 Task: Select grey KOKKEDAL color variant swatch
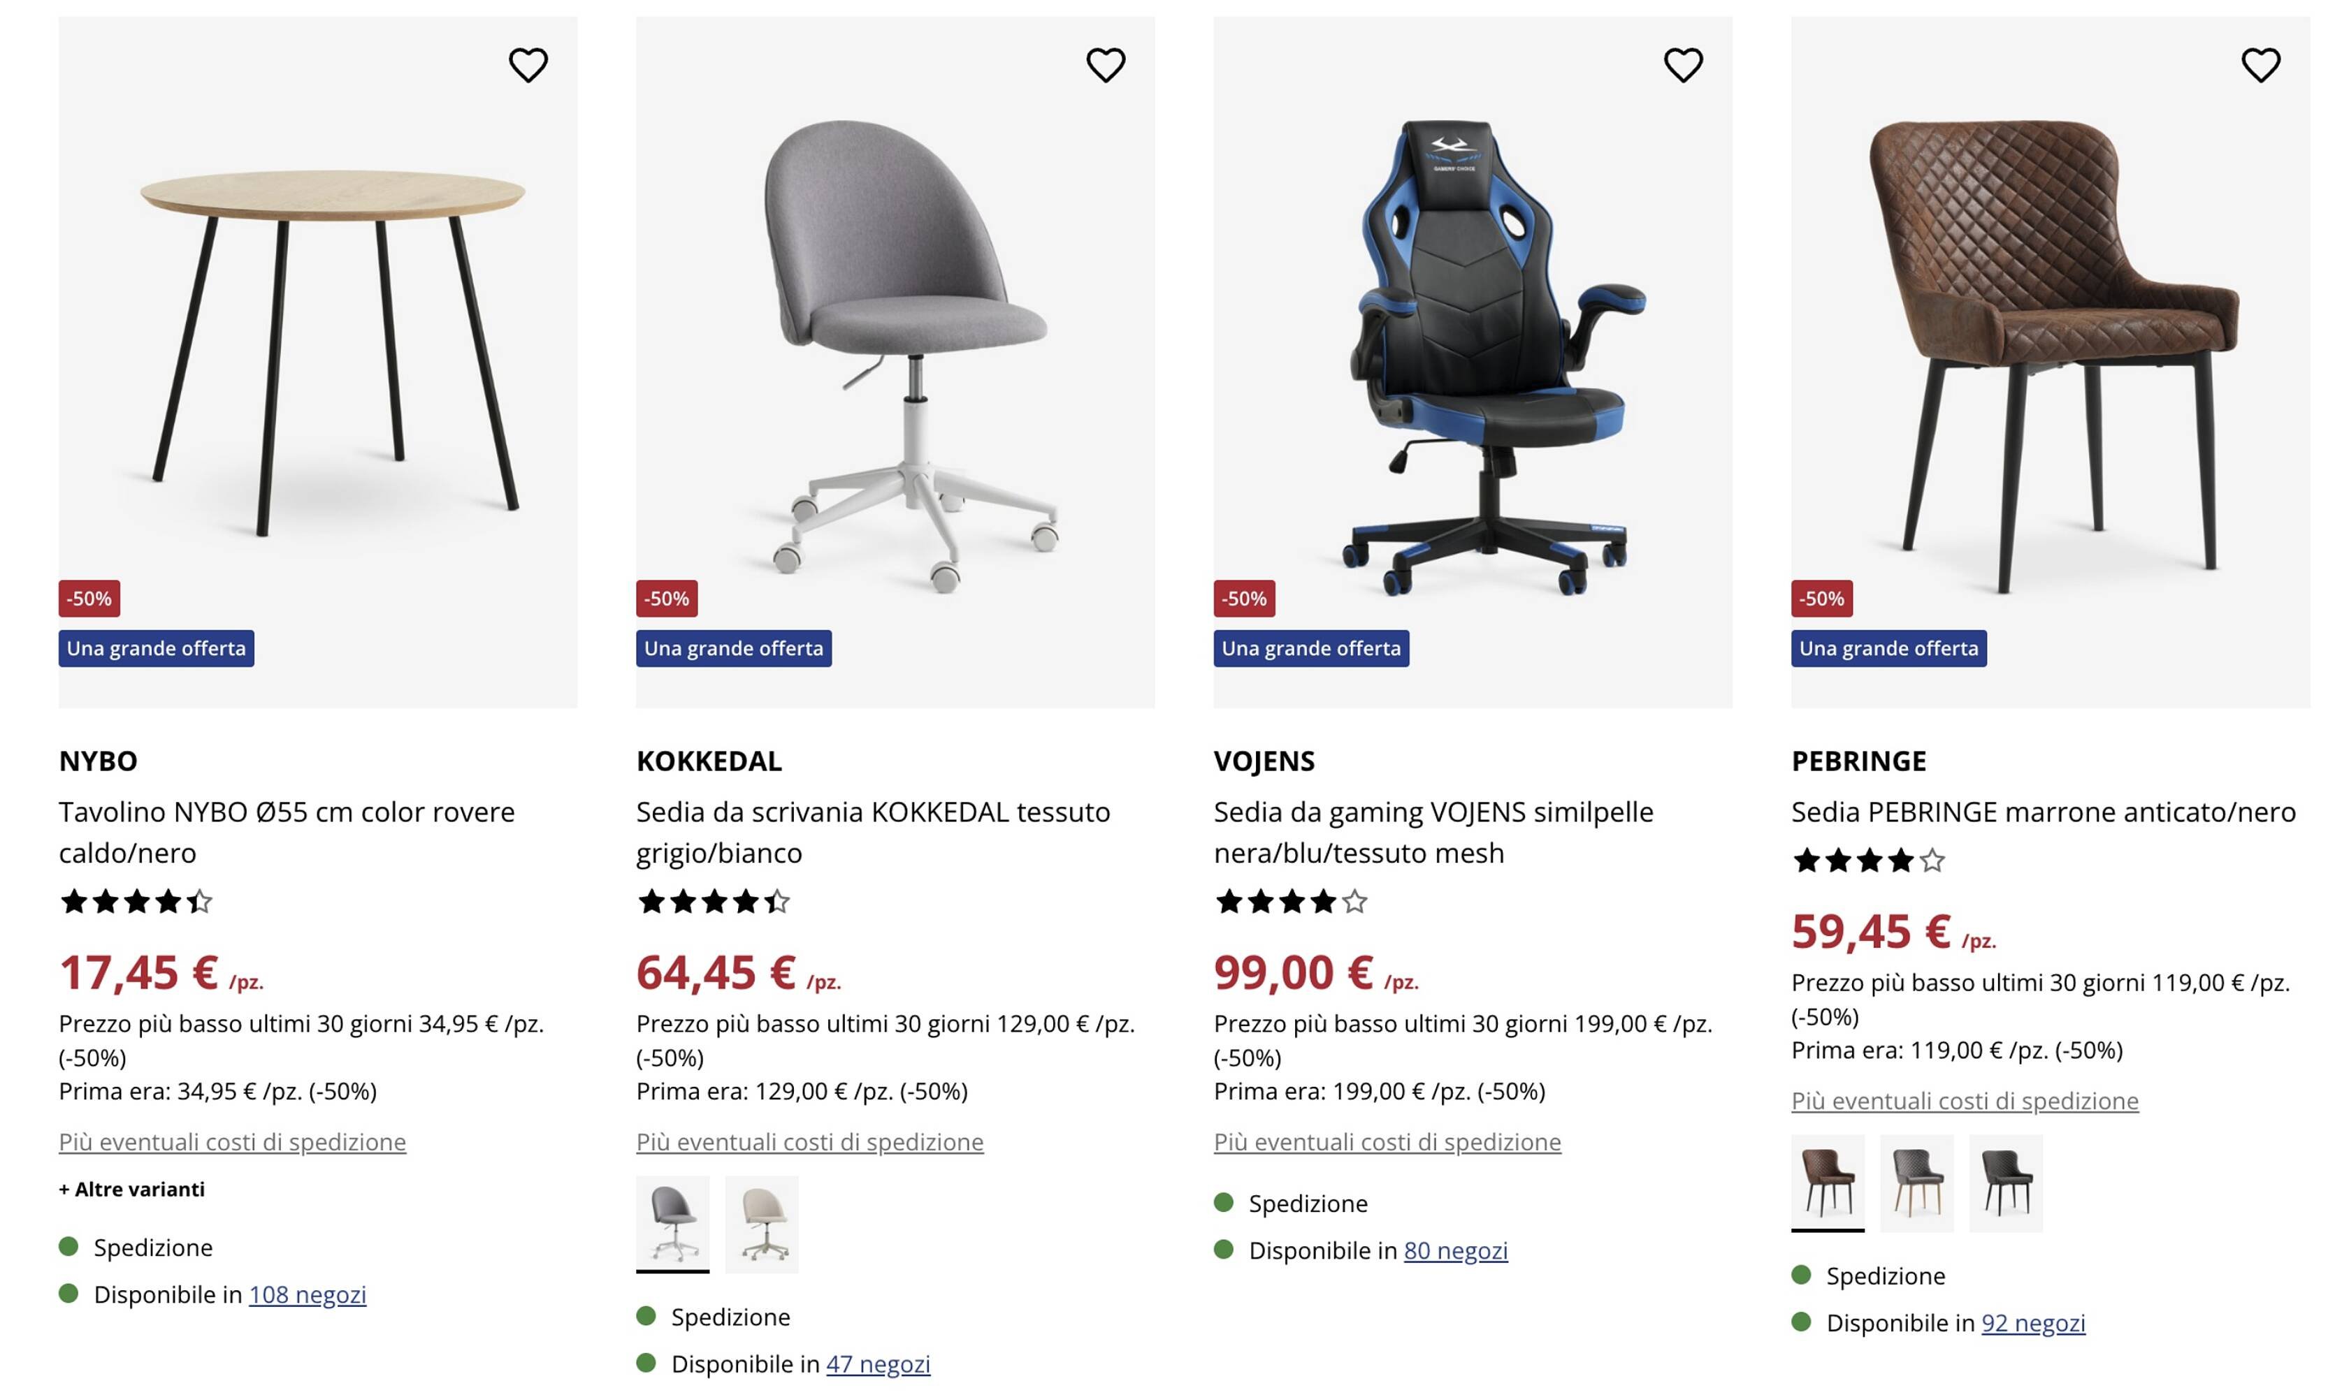point(672,1223)
